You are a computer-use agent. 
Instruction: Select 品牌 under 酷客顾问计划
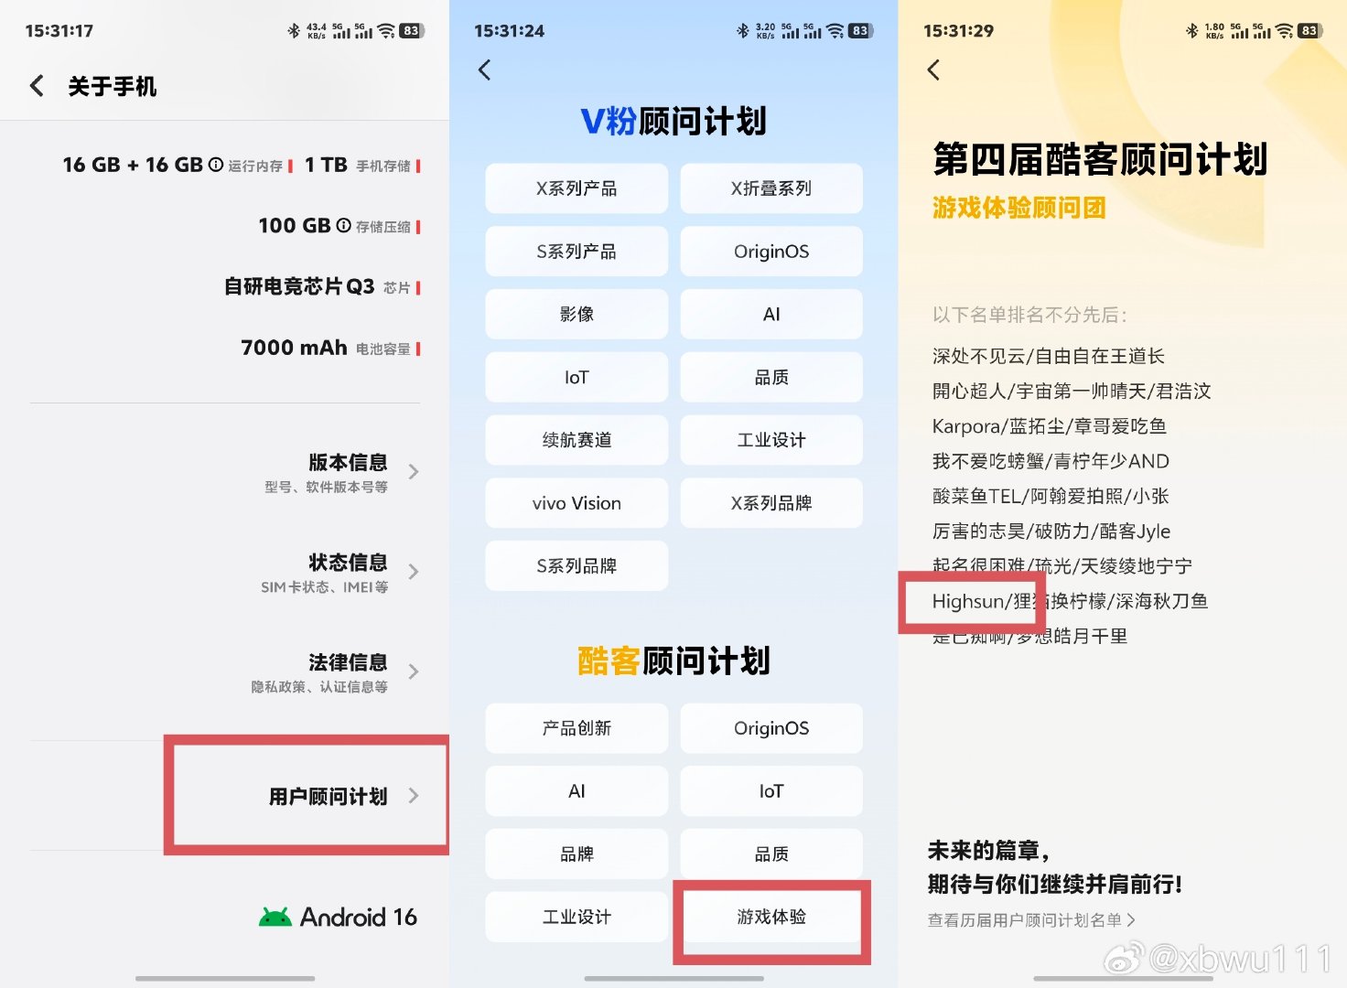click(x=577, y=854)
